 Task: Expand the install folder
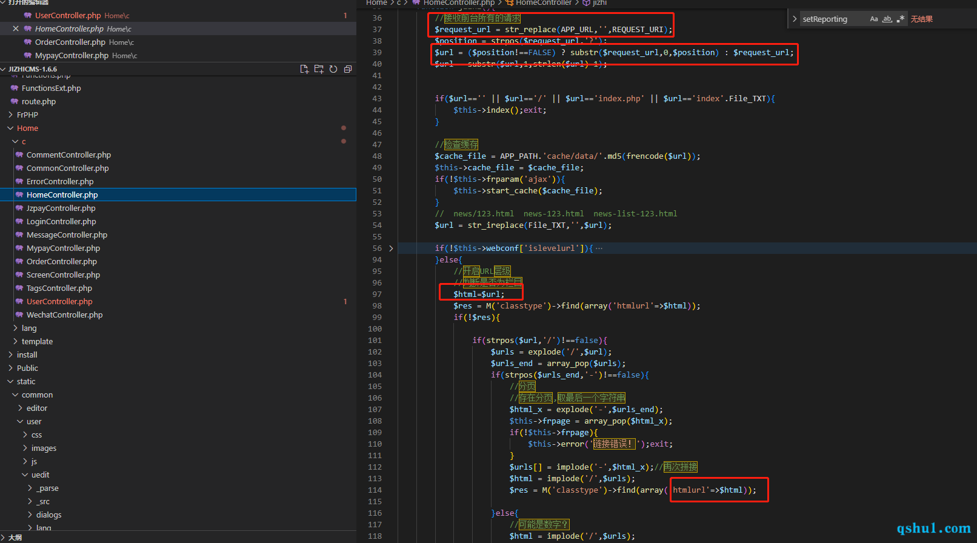11,355
